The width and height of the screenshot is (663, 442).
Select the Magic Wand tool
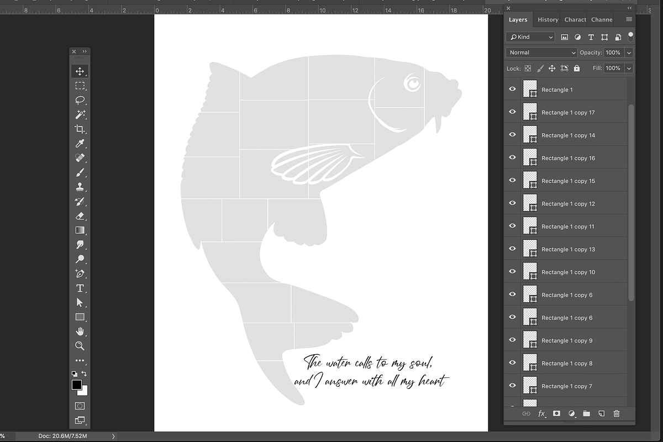(80, 114)
